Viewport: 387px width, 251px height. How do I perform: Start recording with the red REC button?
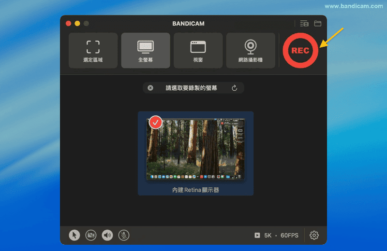click(x=300, y=51)
